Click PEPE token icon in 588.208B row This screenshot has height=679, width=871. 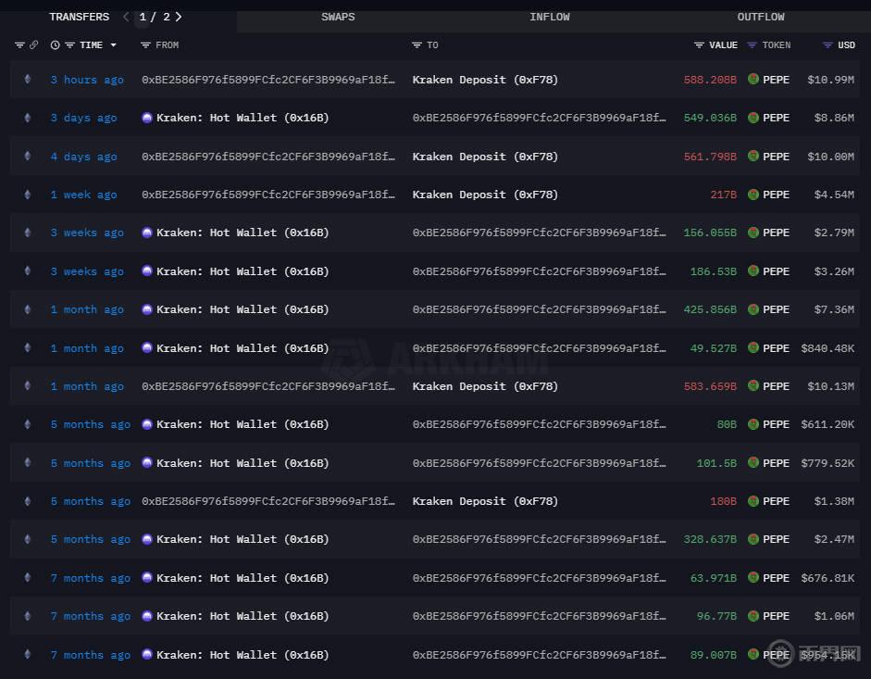[x=753, y=80]
